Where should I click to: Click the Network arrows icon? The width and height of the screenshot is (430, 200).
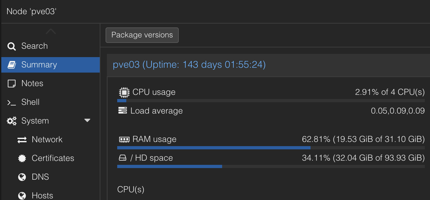pos(22,140)
